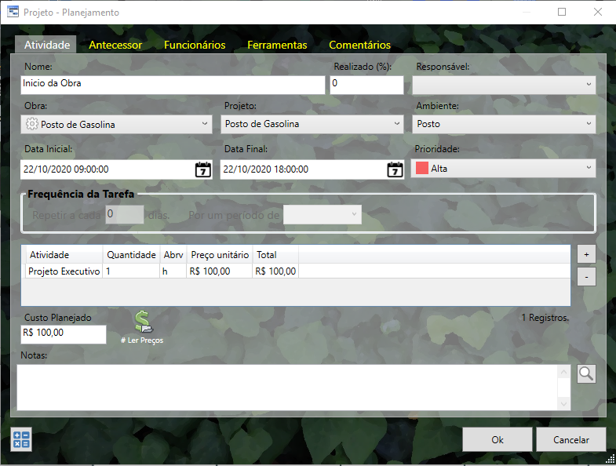Click the calculator icon at bottom left
The width and height of the screenshot is (616, 466).
tap(20, 440)
